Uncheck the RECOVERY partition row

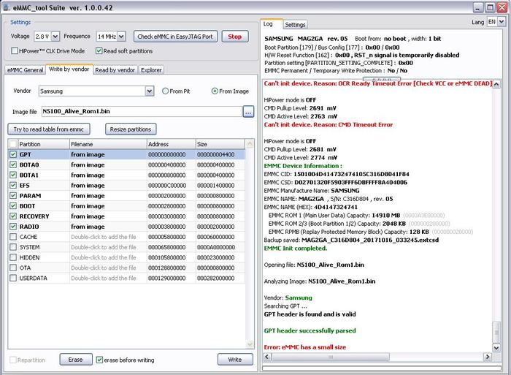[13, 216]
